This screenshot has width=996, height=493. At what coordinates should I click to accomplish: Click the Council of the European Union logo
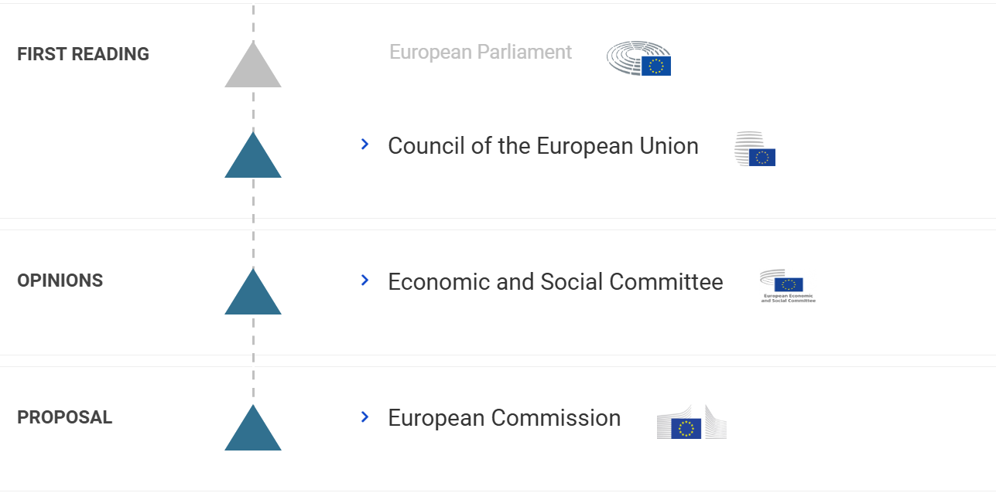755,149
